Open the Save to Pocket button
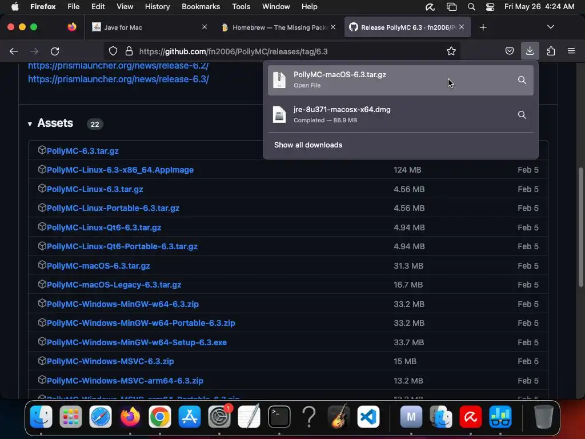This screenshot has height=439, width=585. (509, 51)
